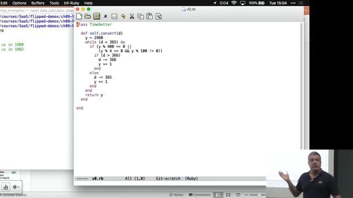Switch to slide sorter grid view icon
Image resolution: width=353 pixels, height=198 pixels.
[228, 195]
